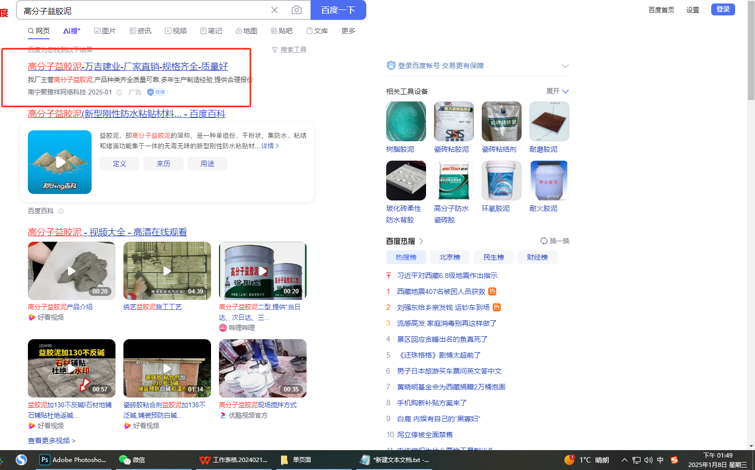Screen dimensions: 755x470
Task: Open 微信 from the taskbar
Action: pos(132,460)
